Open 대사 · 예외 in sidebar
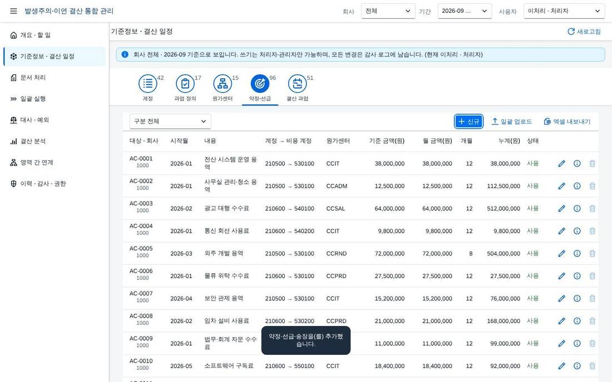 pyautogui.click(x=55, y=120)
